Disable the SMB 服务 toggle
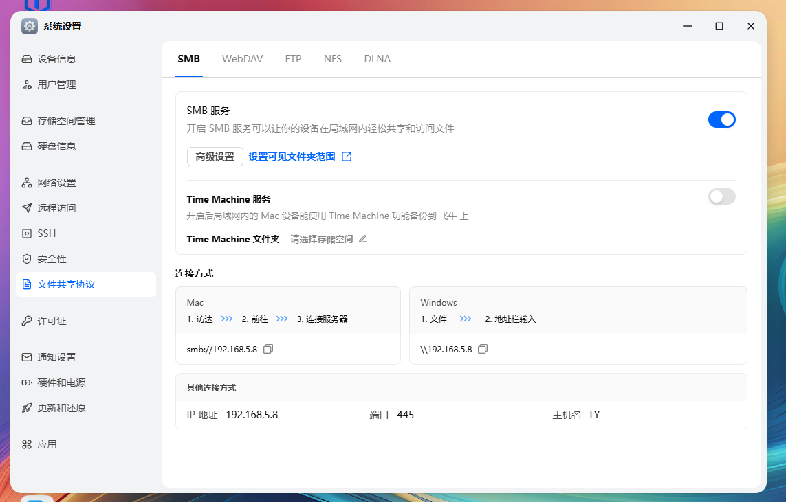This screenshot has height=502, width=786. [x=721, y=119]
